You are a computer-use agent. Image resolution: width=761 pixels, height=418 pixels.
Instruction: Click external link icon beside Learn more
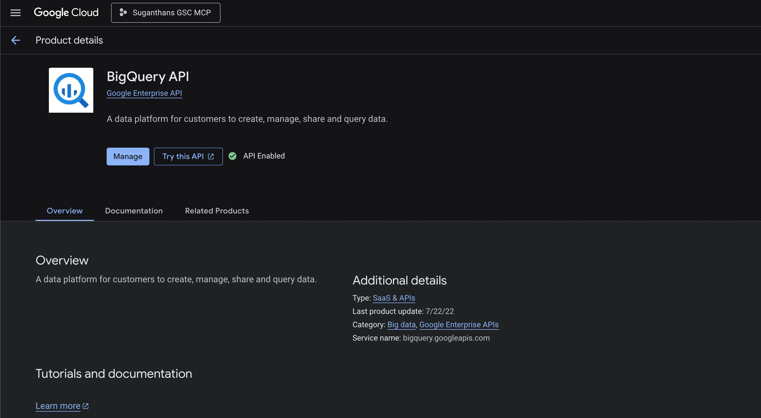[x=86, y=406]
